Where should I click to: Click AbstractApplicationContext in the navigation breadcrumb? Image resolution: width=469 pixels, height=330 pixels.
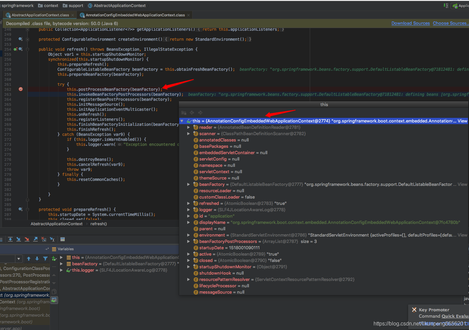pos(117,6)
